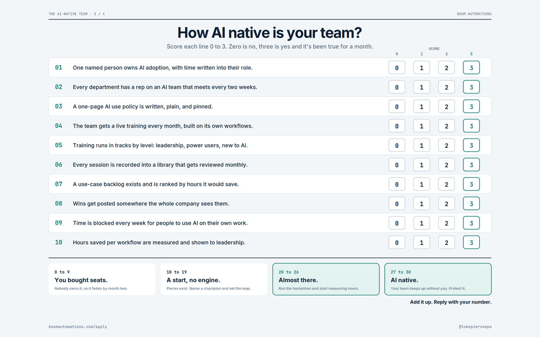
Task: Select score 3 for line 01 AI adoption owner
Action: [471, 68]
